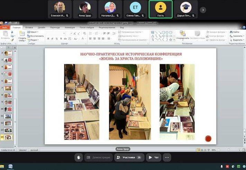Click the Упорядочить arrange icon
Viewport: 246px width, 170px height.
182,34
